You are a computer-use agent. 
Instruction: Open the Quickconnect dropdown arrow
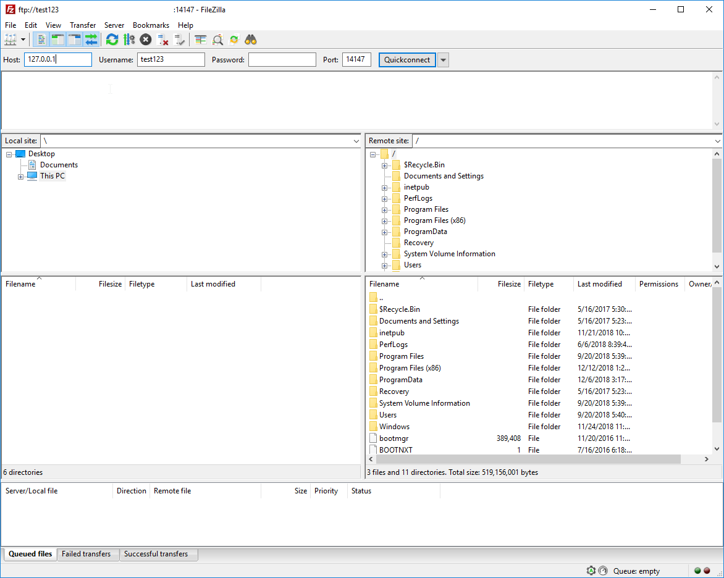coord(442,59)
